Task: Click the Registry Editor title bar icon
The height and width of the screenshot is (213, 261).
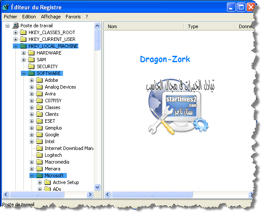Action: pos(6,7)
